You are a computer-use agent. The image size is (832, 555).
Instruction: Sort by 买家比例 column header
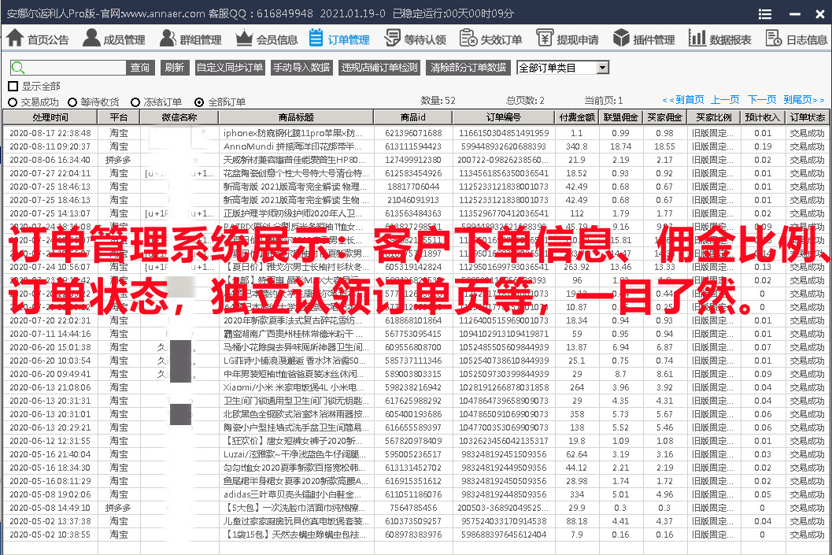pos(714,117)
